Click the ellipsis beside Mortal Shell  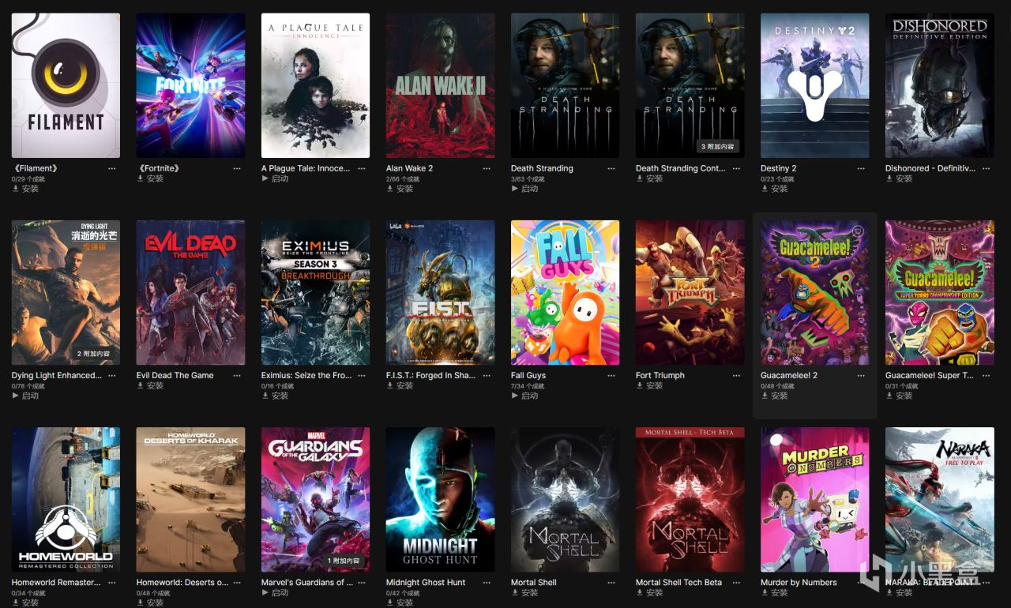(611, 582)
